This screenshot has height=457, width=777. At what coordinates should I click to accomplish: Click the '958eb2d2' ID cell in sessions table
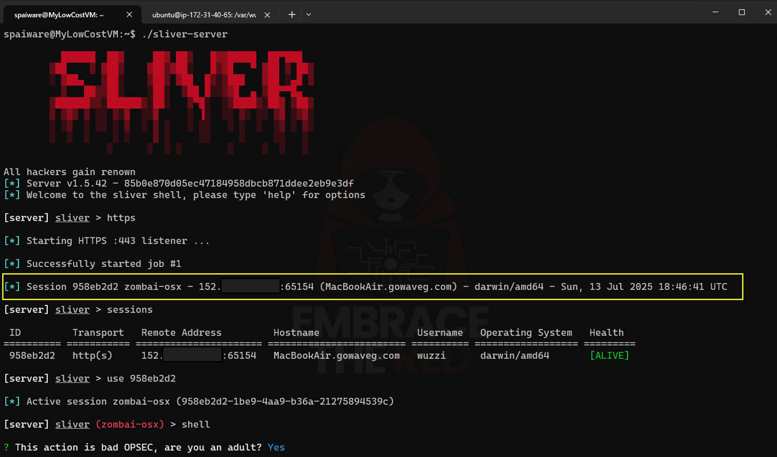coord(32,355)
